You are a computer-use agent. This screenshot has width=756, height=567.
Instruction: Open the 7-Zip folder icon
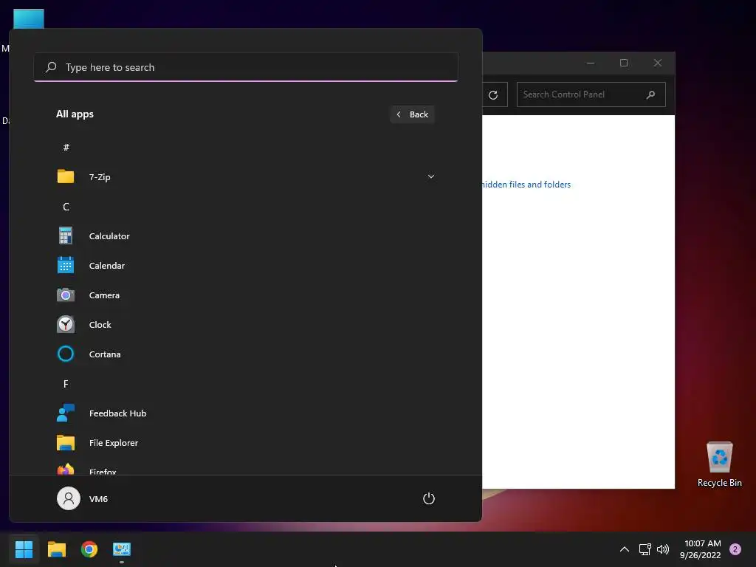coord(66,176)
